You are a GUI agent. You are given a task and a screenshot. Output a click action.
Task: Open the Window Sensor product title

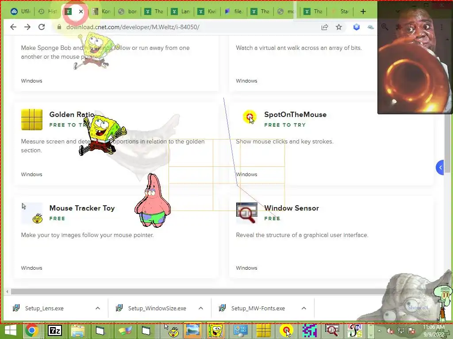292,208
